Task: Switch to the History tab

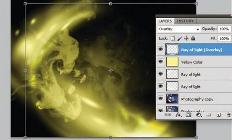Action: [185, 21]
